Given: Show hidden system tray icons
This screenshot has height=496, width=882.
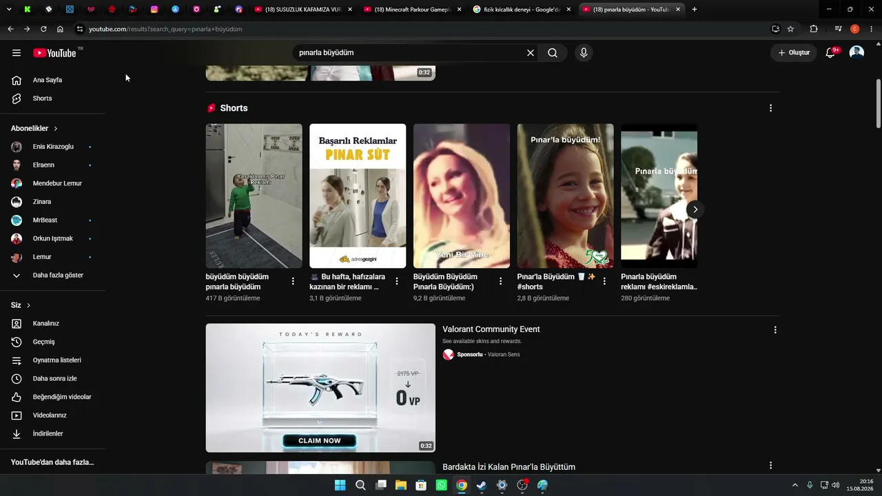Looking at the screenshot, I should pos(794,485).
